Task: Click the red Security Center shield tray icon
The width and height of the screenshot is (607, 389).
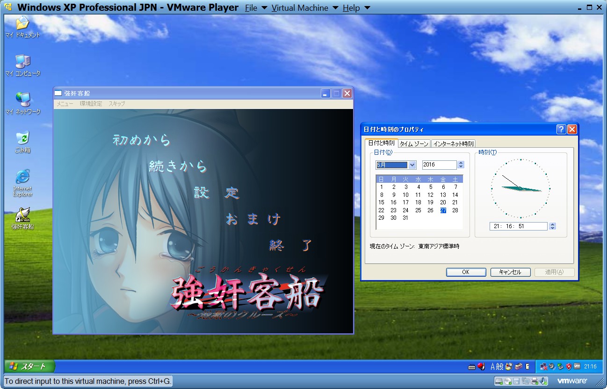Action: coord(569,367)
